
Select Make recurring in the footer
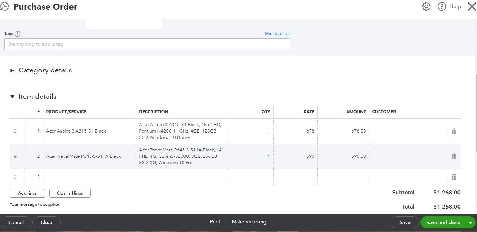(249, 222)
